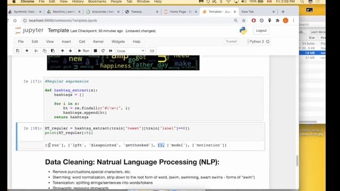The image size is (340, 191).
Task: Open the Kernel menu
Action: (98, 41)
